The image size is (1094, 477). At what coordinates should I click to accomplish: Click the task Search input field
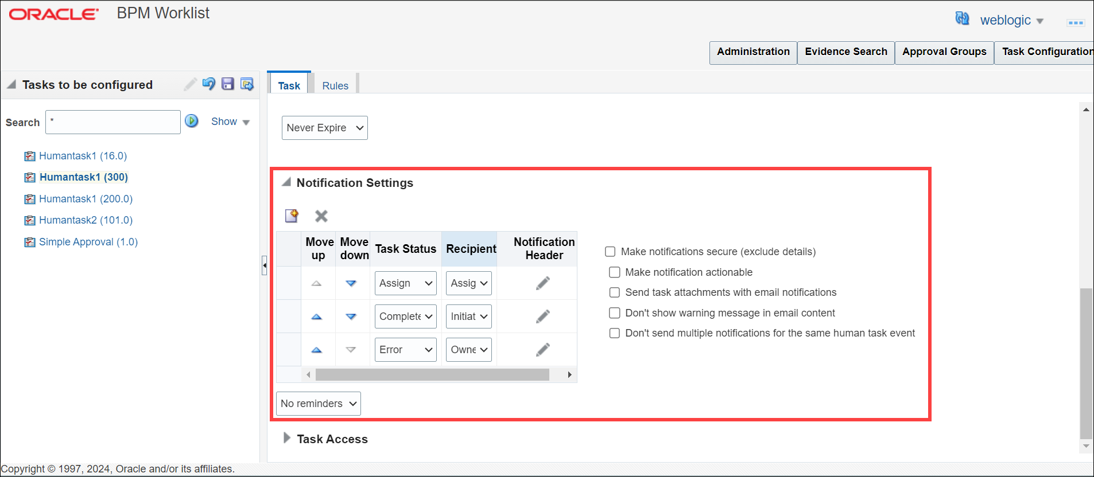point(113,122)
